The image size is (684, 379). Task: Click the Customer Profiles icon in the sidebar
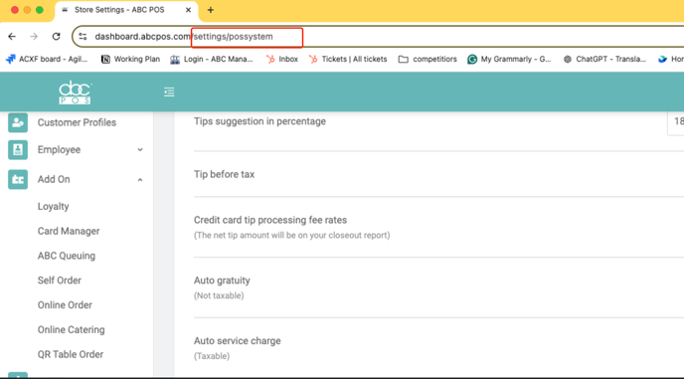coord(18,122)
